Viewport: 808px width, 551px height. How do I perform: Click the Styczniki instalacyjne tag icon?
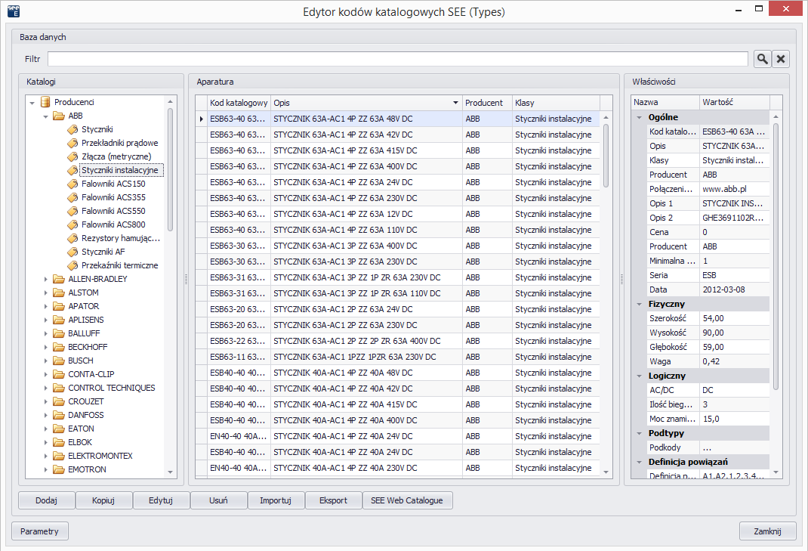[72, 170]
